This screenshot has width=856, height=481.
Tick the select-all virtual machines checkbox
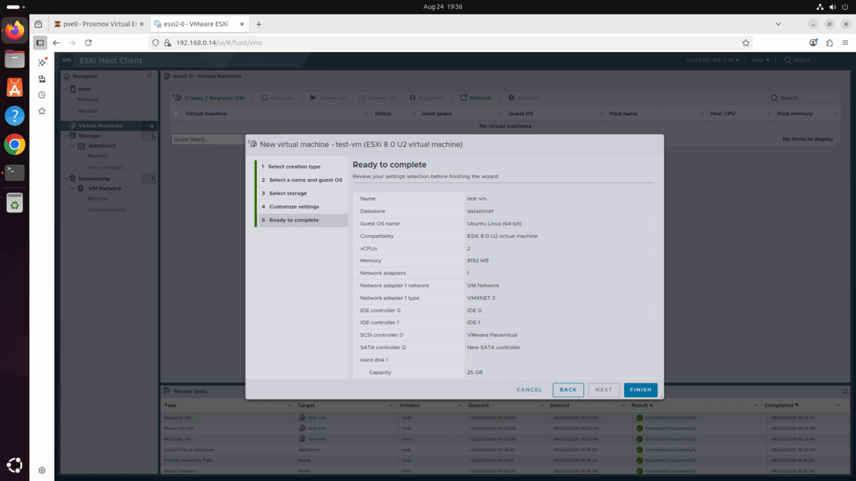[177, 114]
